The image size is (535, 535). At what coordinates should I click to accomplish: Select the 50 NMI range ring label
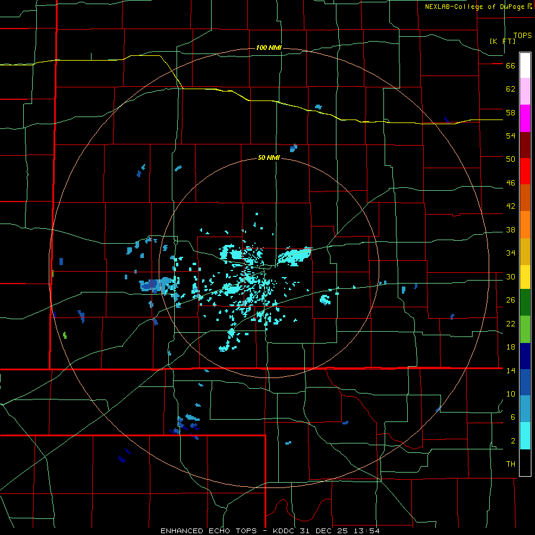coord(269,158)
